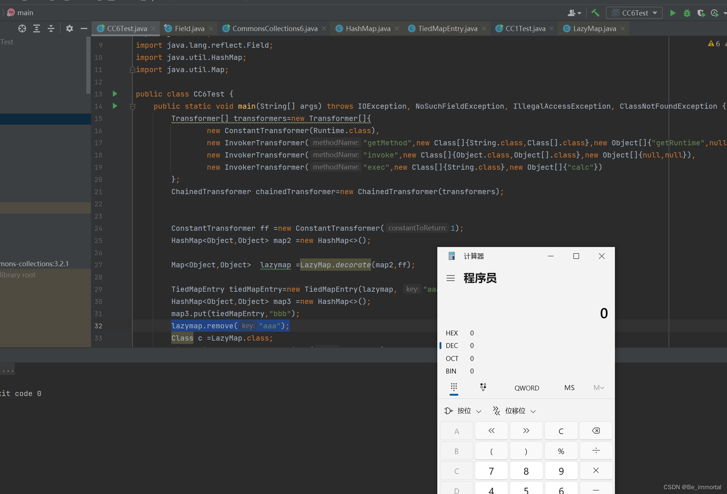The image size is (727, 494).
Task: Click the warnings indicator showing 6
Action: [714, 44]
